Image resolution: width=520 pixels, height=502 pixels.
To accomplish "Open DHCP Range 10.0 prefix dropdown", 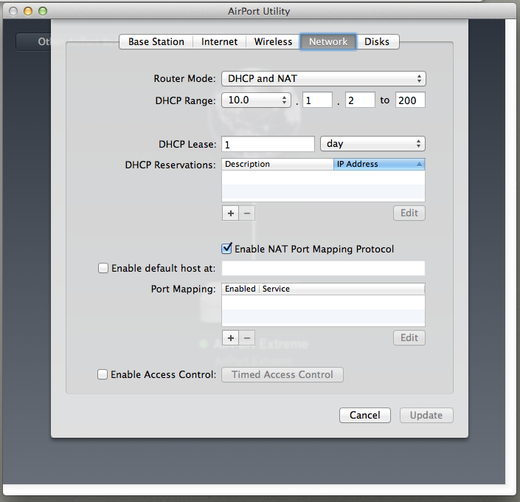I will (256, 100).
